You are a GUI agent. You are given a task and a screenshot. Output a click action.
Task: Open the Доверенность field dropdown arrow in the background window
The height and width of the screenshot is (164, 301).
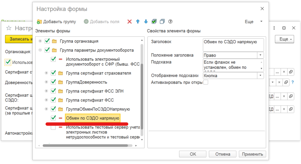point(273,82)
